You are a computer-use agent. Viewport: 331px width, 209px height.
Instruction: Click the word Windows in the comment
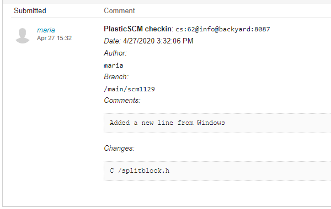click(211, 123)
